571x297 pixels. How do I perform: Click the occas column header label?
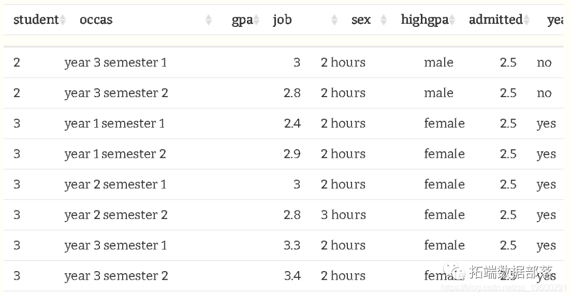point(96,20)
